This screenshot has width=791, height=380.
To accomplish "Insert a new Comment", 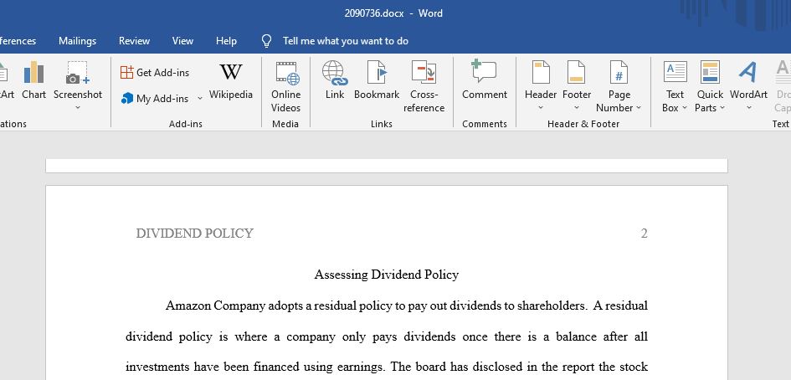I will coord(485,80).
